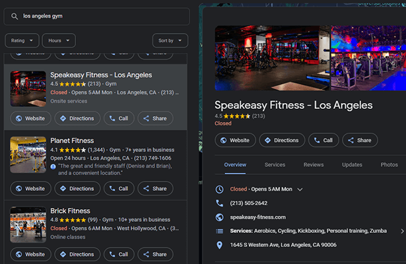Click the globe website icon in detail panel
The width and height of the screenshot is (406, 264).
point(219,217)
